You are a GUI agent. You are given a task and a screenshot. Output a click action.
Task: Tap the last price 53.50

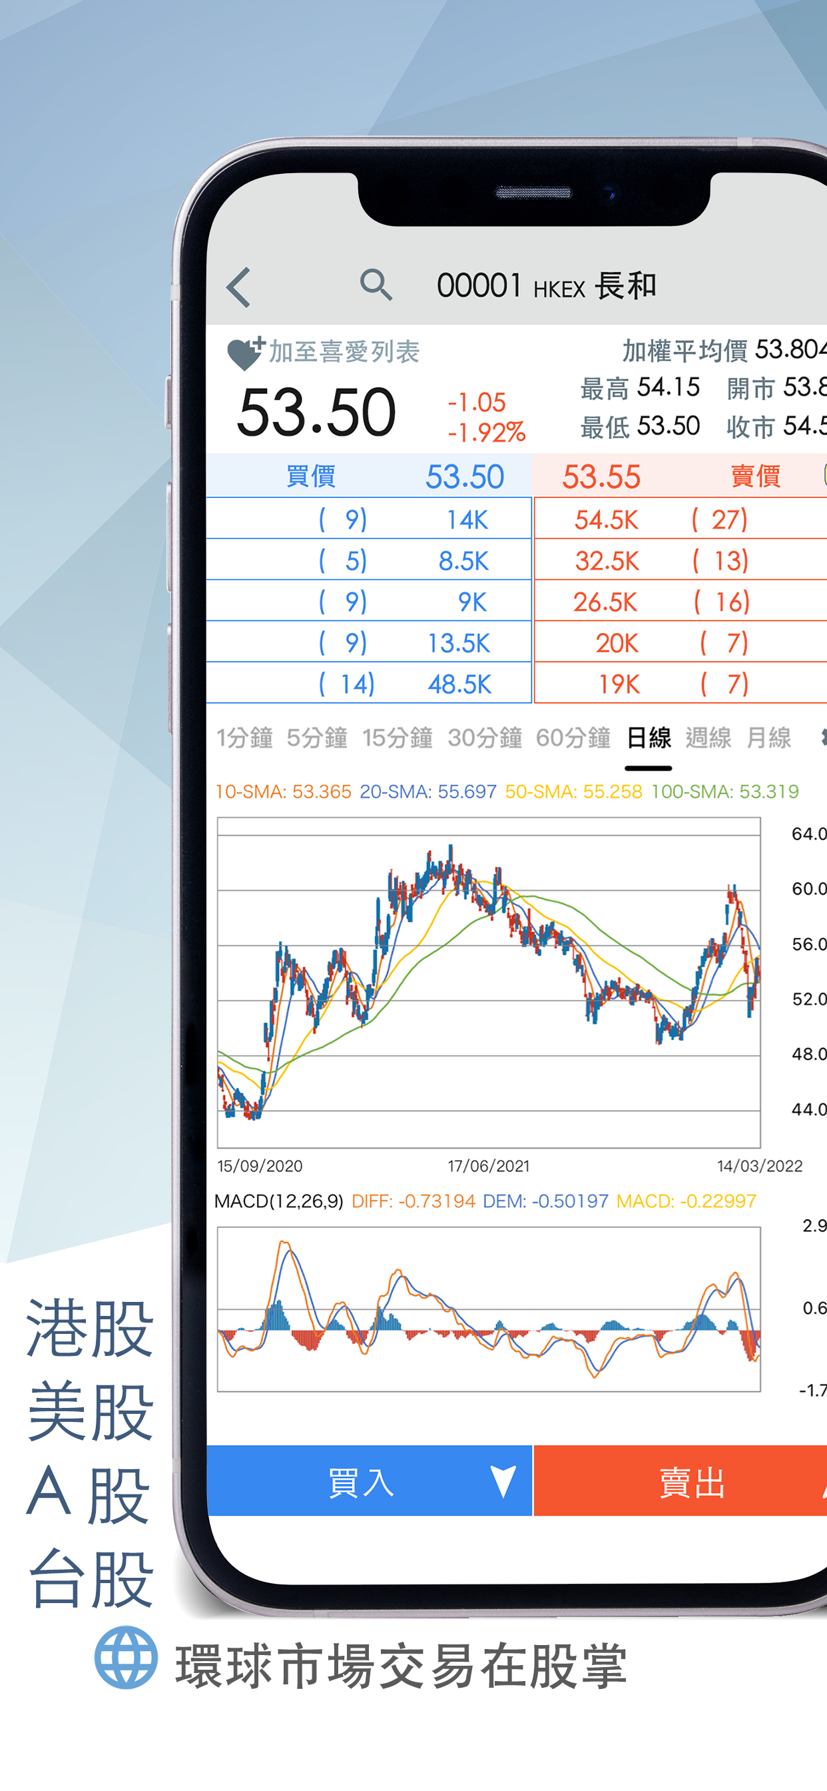[316, 412]
